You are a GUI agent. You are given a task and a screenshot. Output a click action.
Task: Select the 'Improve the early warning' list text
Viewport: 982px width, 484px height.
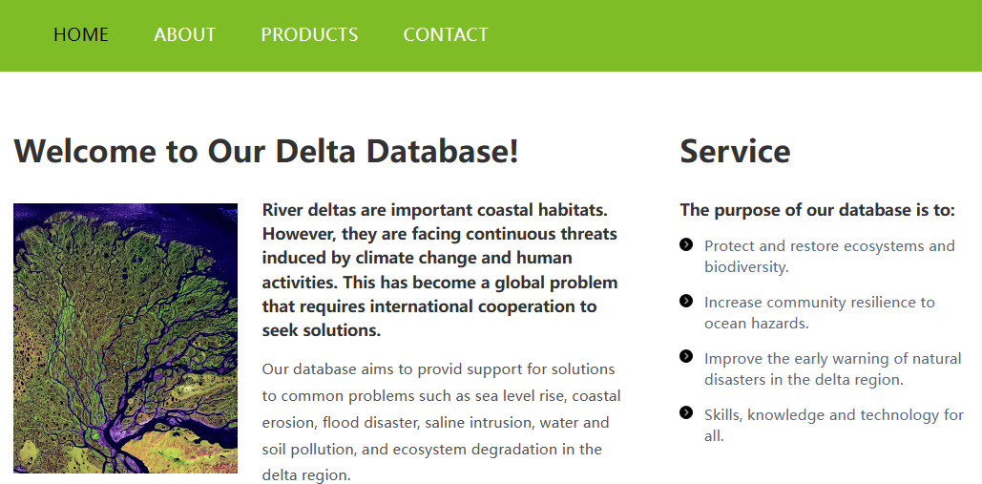832,368
